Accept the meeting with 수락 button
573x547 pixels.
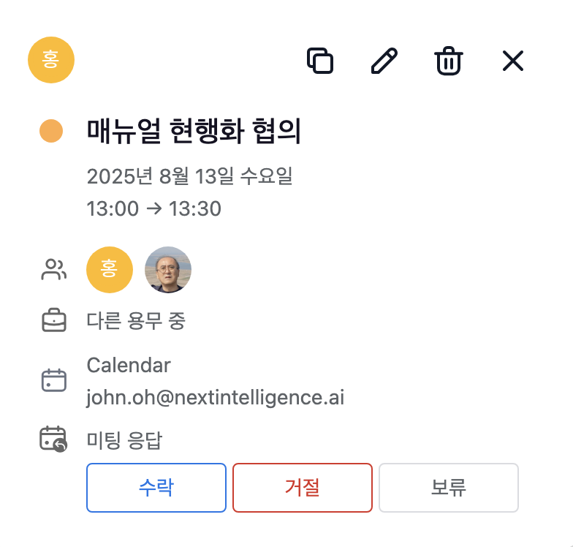tap(156, 488)
